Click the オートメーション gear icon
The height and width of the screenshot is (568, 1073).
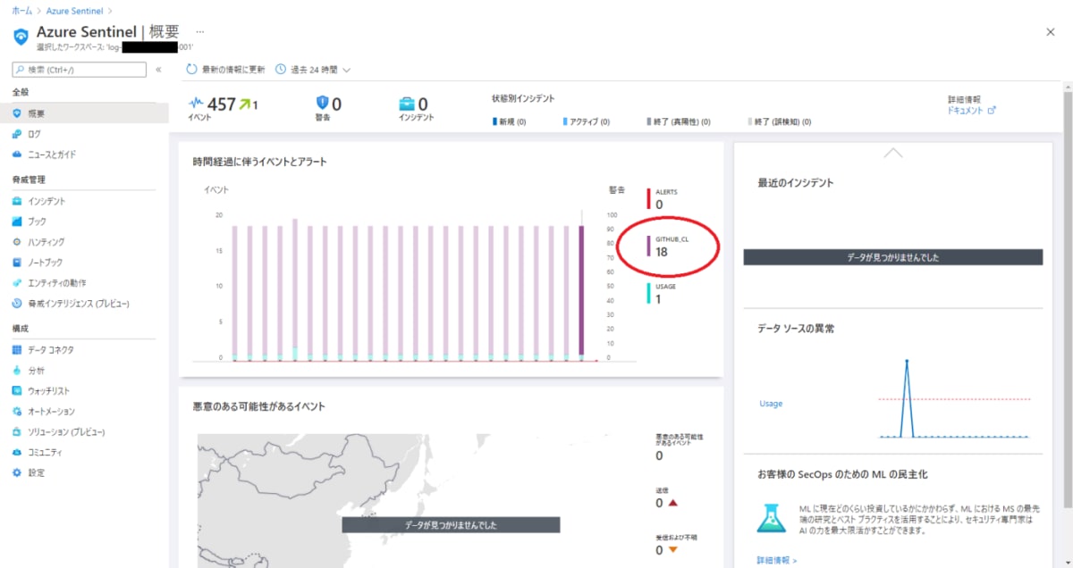coord(17,412)
